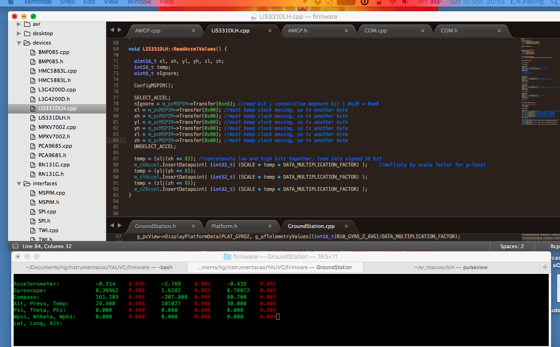Add a new terminal tab
Image resolution: width=560 pixels, height=347 pixels.
click(x=545, y=267)
